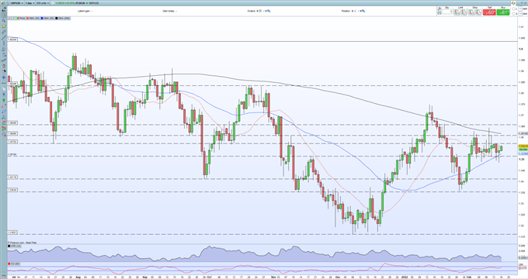The height and width of the screenshot is (279, 528).
Task: Open the order settings wrench icon
Action: point(439,9)
